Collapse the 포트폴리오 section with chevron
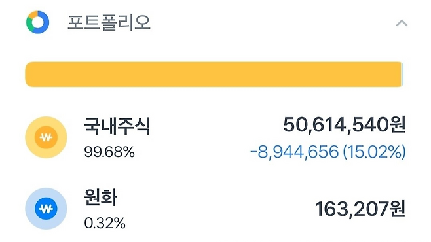Image resolution: width=431 pixels, height=242 pixels. (402, 23)
